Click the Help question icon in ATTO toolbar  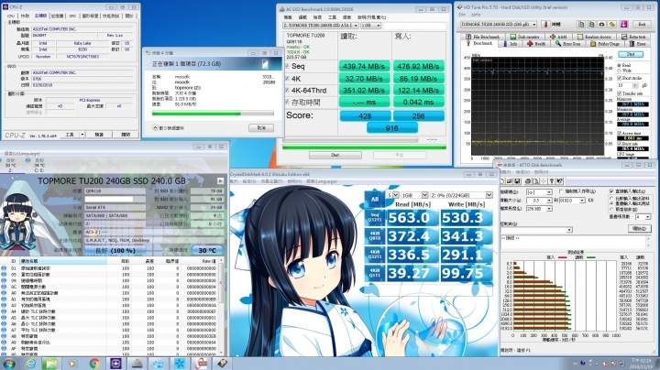(552, 181)
